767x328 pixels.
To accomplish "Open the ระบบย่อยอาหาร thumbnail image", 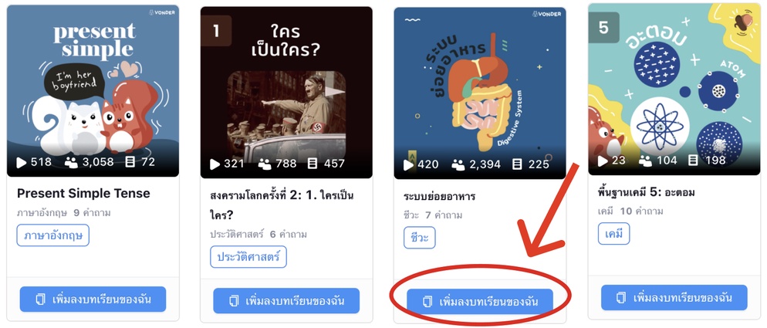I will coord(480,93).
